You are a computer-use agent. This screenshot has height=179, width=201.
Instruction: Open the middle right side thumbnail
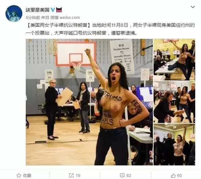coord(174,102)
